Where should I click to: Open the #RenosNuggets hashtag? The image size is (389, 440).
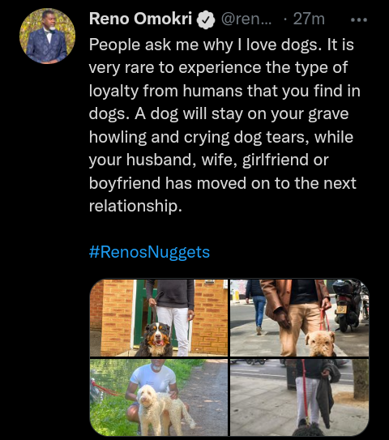tap(149, 252)
